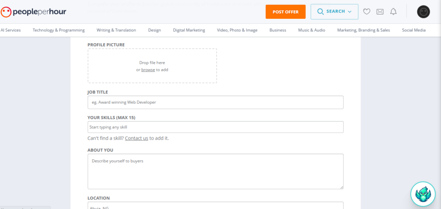Click the LOCATION label

tap(98, 198)
